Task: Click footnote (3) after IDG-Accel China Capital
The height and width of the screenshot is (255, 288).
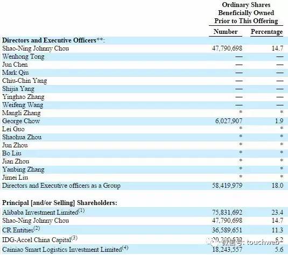Action: [74, 238]
